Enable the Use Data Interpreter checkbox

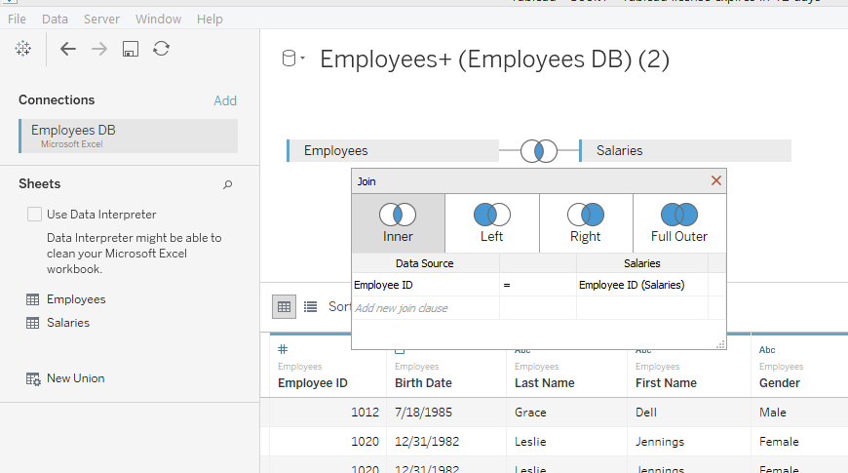point(35,215)
